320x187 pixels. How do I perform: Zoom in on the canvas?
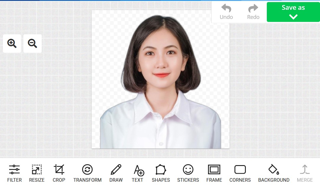click(x=12, y=43)
